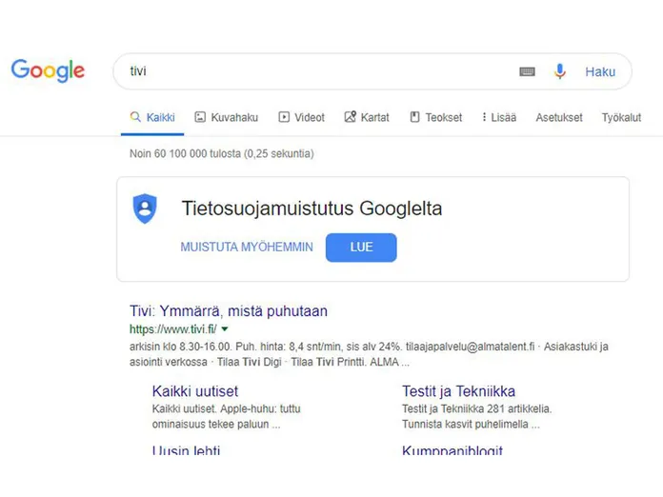Click the blue privacy shield icon

click(145, 209)
